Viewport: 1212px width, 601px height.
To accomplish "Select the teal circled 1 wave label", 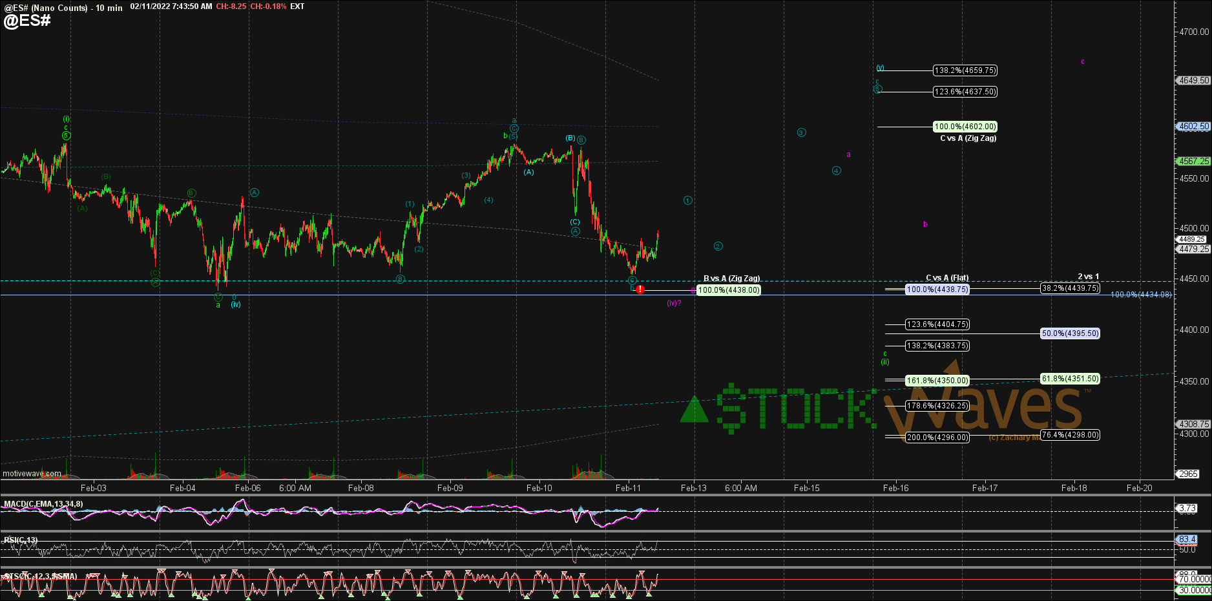I will (x=687, y=200).
